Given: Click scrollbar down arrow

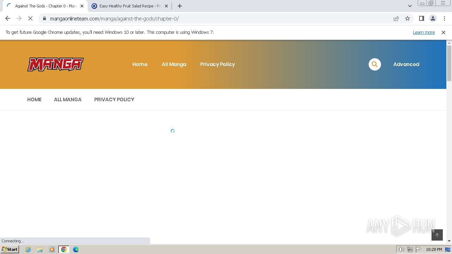Looking at the screenshot, I should (x=449, y=241).
